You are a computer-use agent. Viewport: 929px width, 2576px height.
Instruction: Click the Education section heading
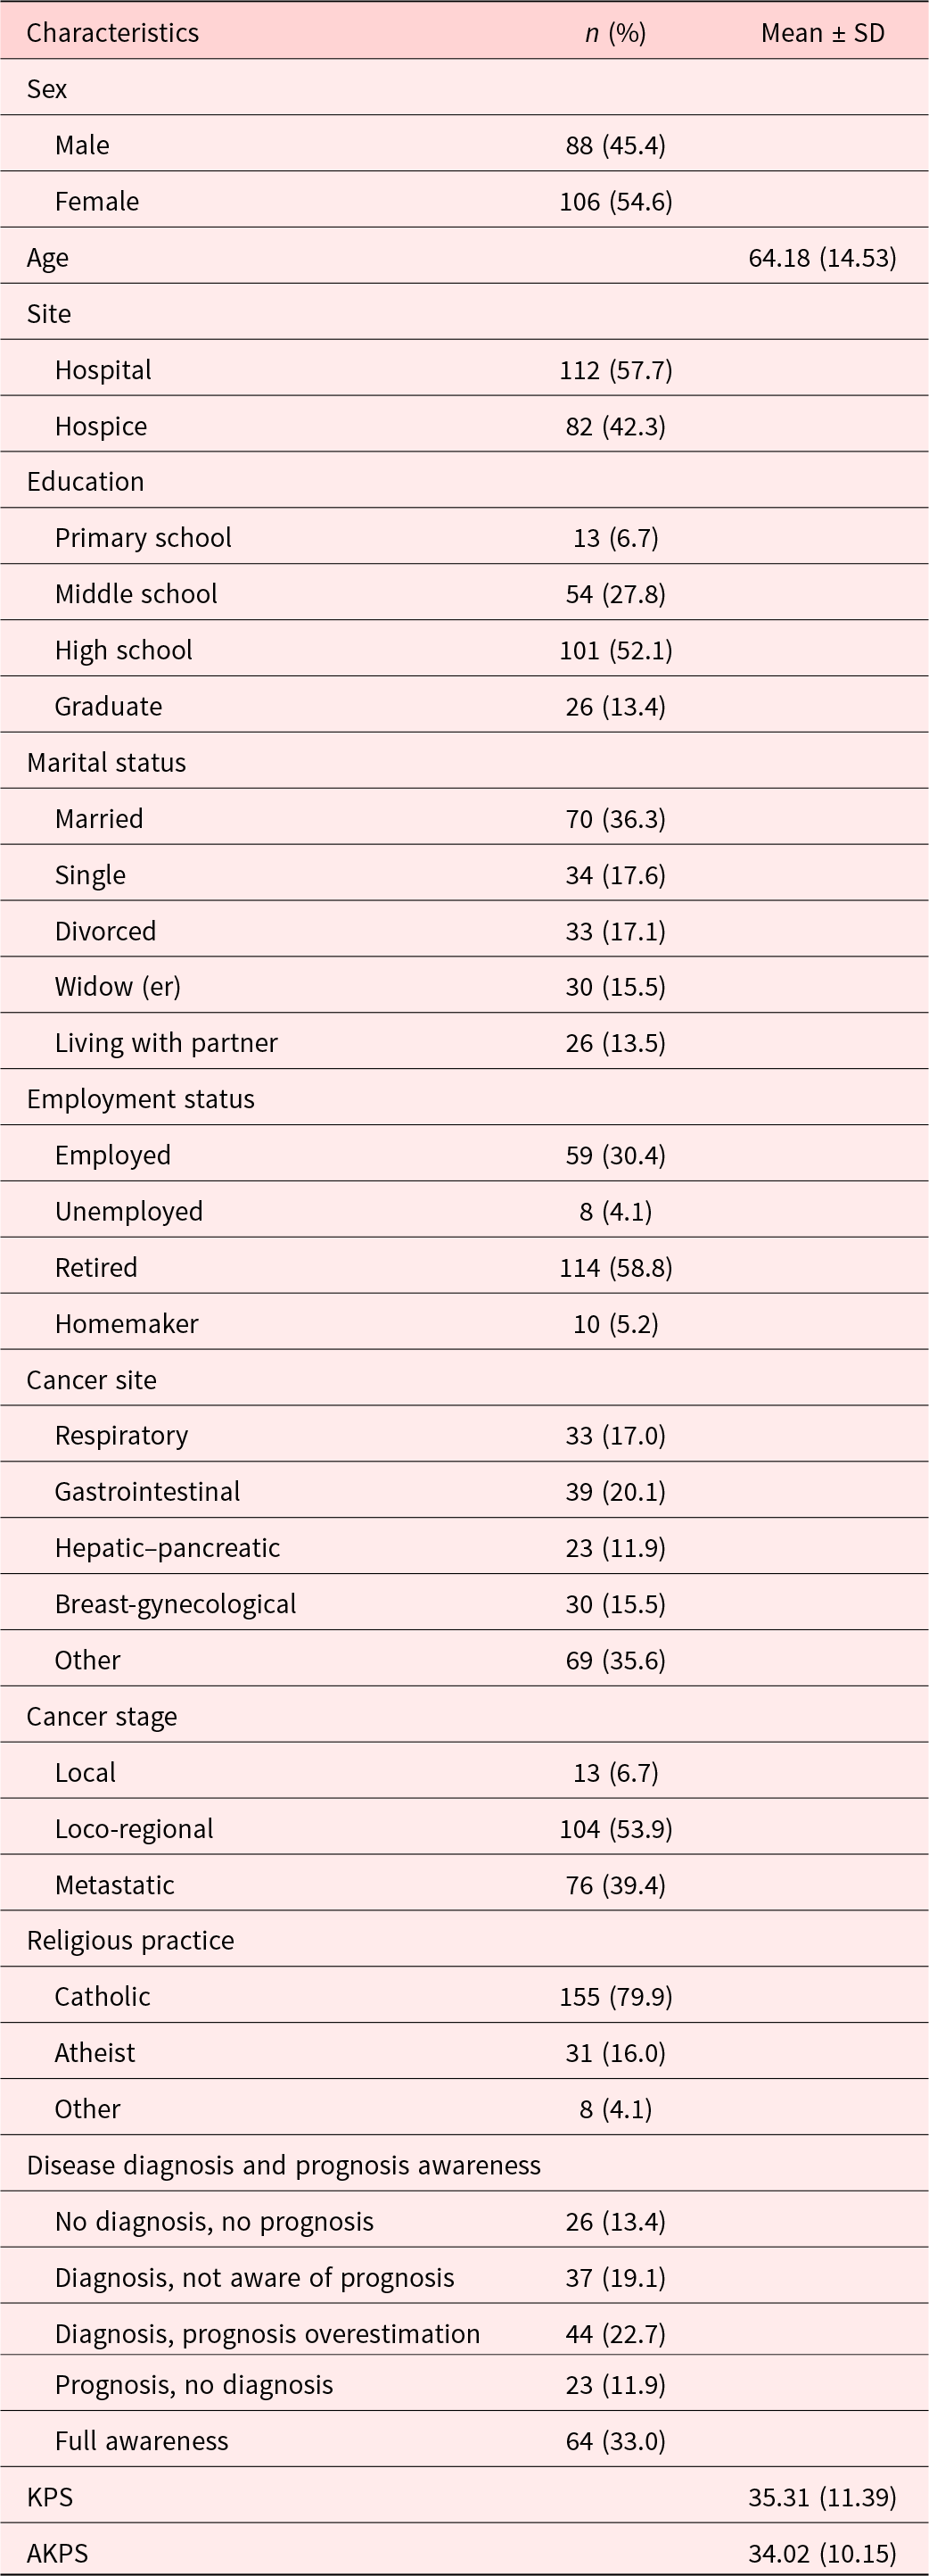tap(86, 482)
